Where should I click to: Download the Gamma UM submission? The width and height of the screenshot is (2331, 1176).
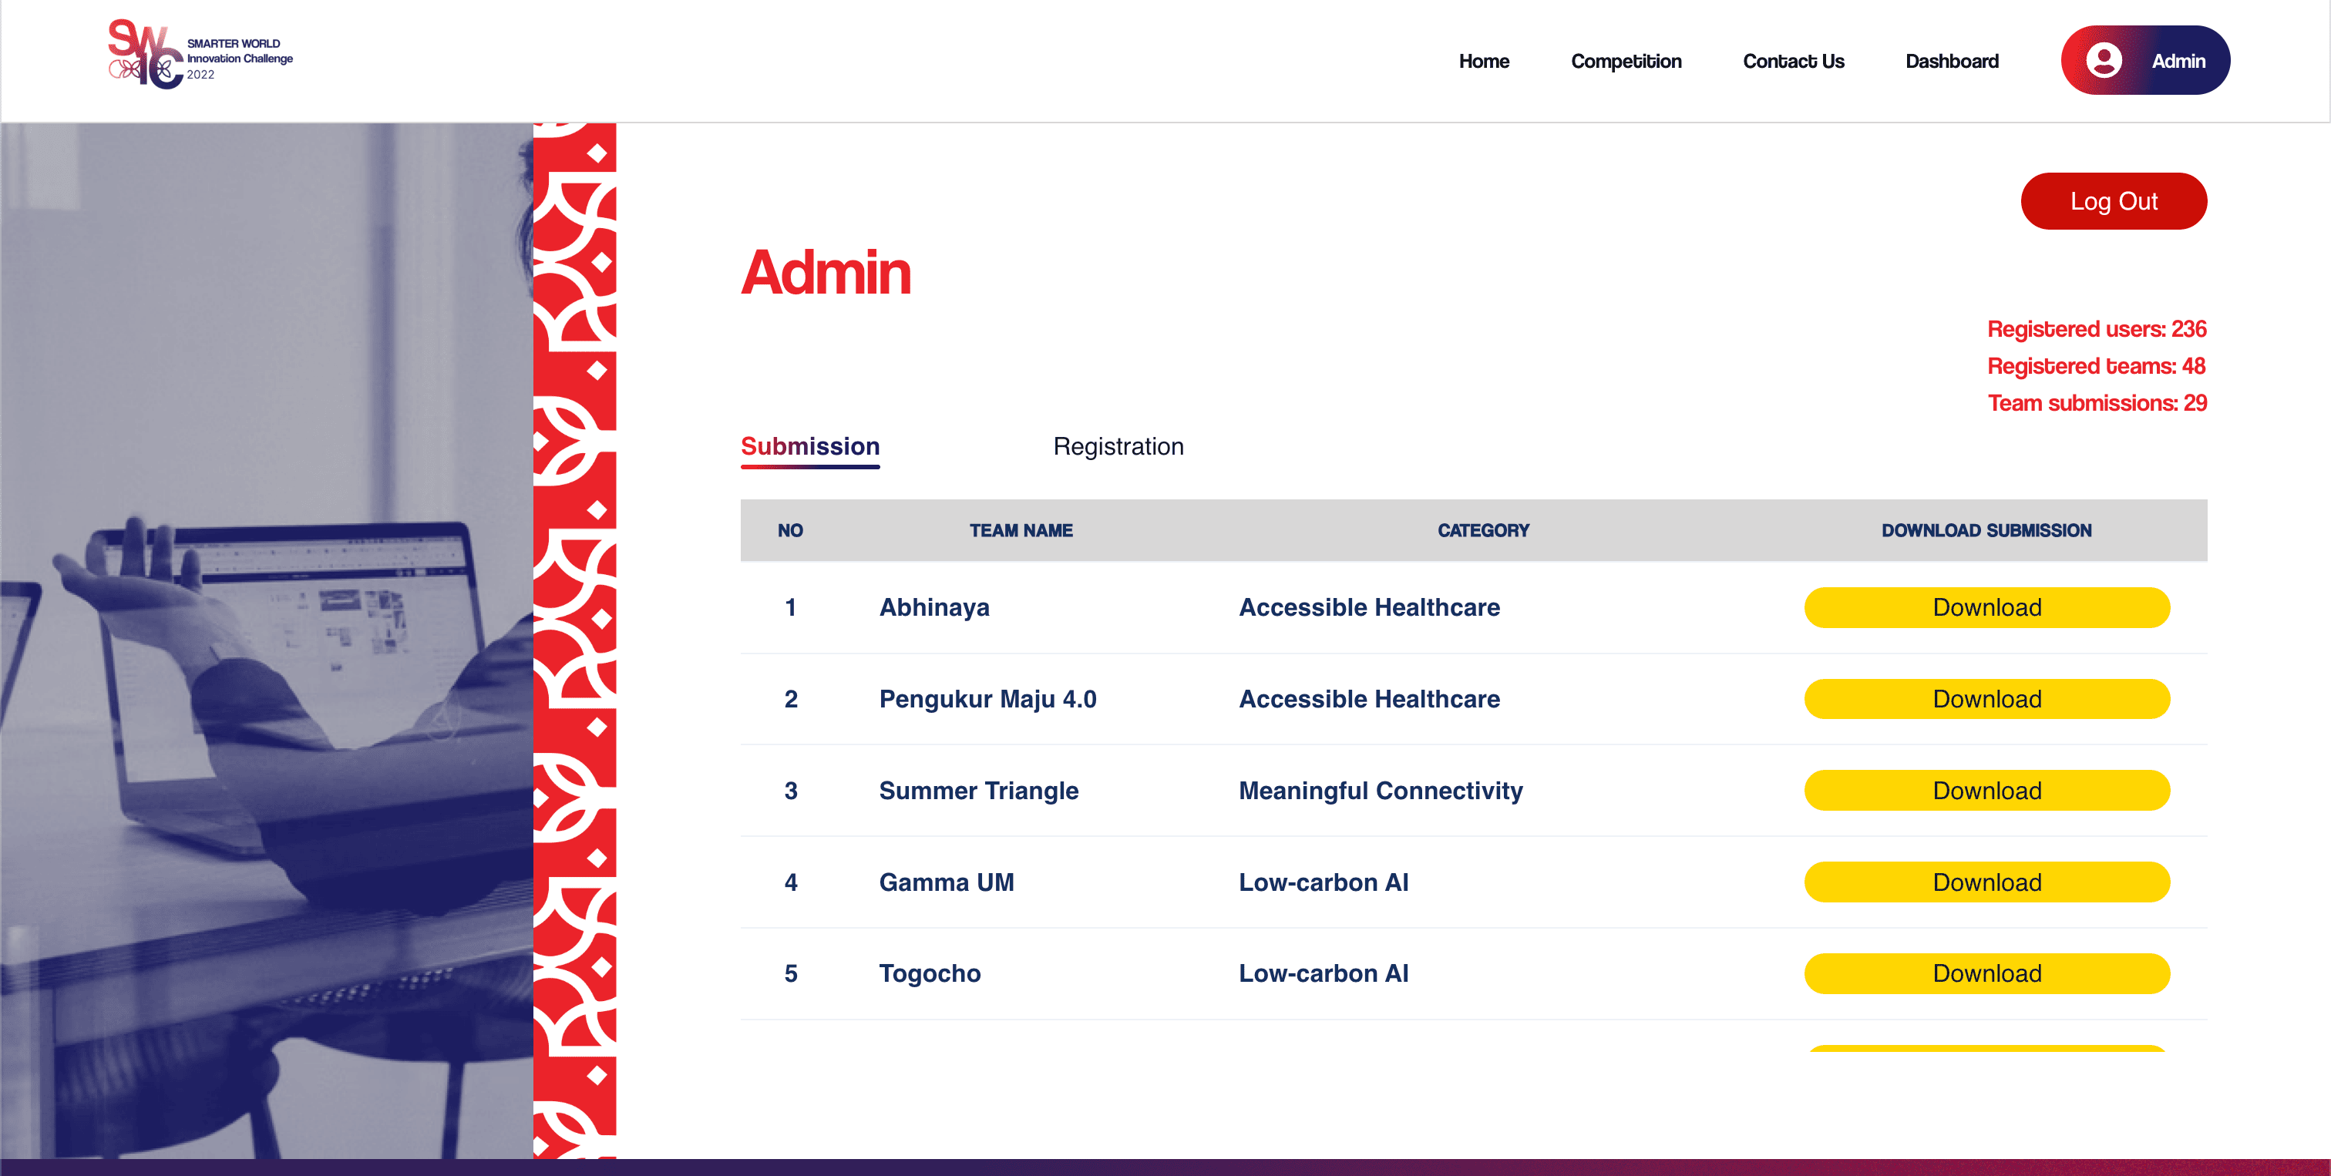(x=1986, y=881)
